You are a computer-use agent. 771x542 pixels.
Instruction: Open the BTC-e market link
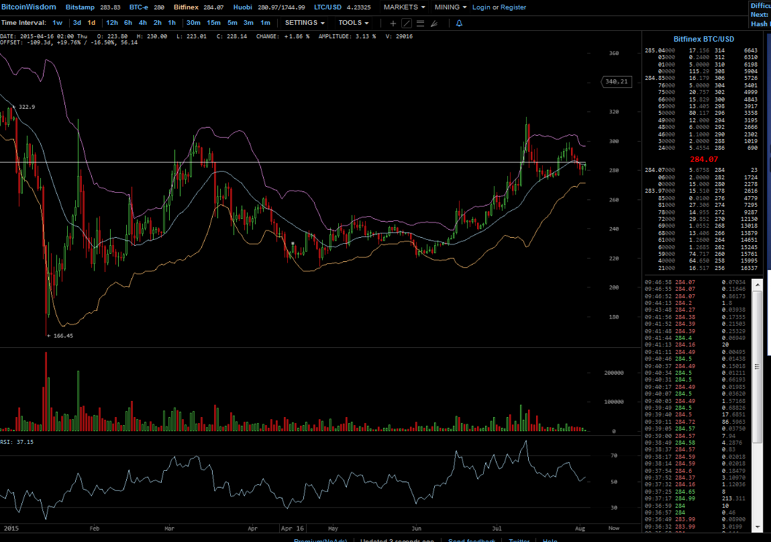point(139,7)
